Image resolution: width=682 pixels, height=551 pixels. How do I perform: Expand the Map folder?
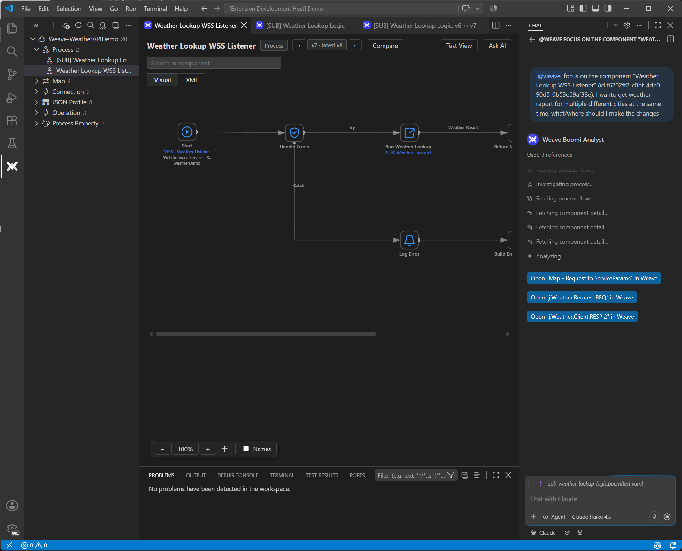pyautogui.click(x=36, y=81)
